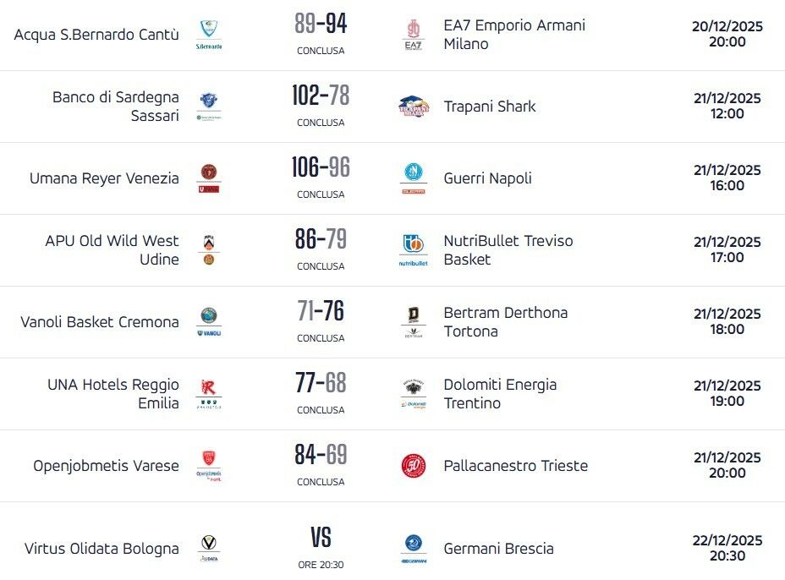Screen dimensions: 785x580
Task: Open the 89-94 Cantù vs Milano score
Action: coord(321,25)
